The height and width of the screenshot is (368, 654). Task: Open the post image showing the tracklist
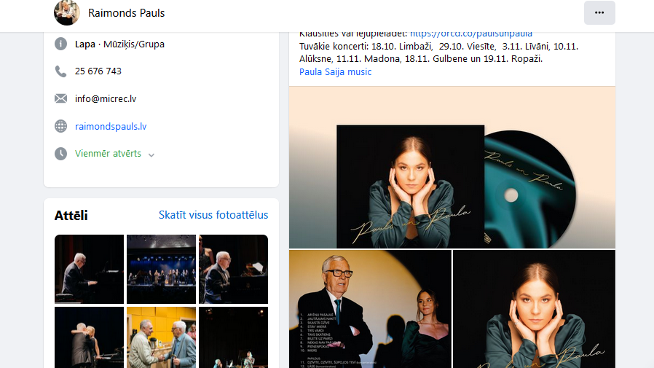[370, 309]
